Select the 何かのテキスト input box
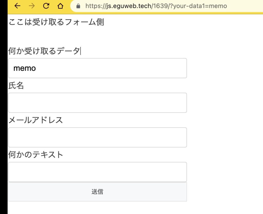 pyautogui.click(x=97, y=172)
